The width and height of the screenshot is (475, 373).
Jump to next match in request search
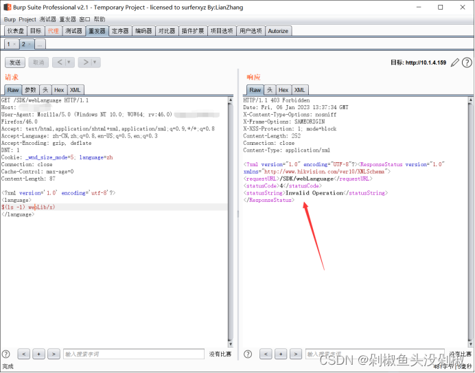[54, 354]
